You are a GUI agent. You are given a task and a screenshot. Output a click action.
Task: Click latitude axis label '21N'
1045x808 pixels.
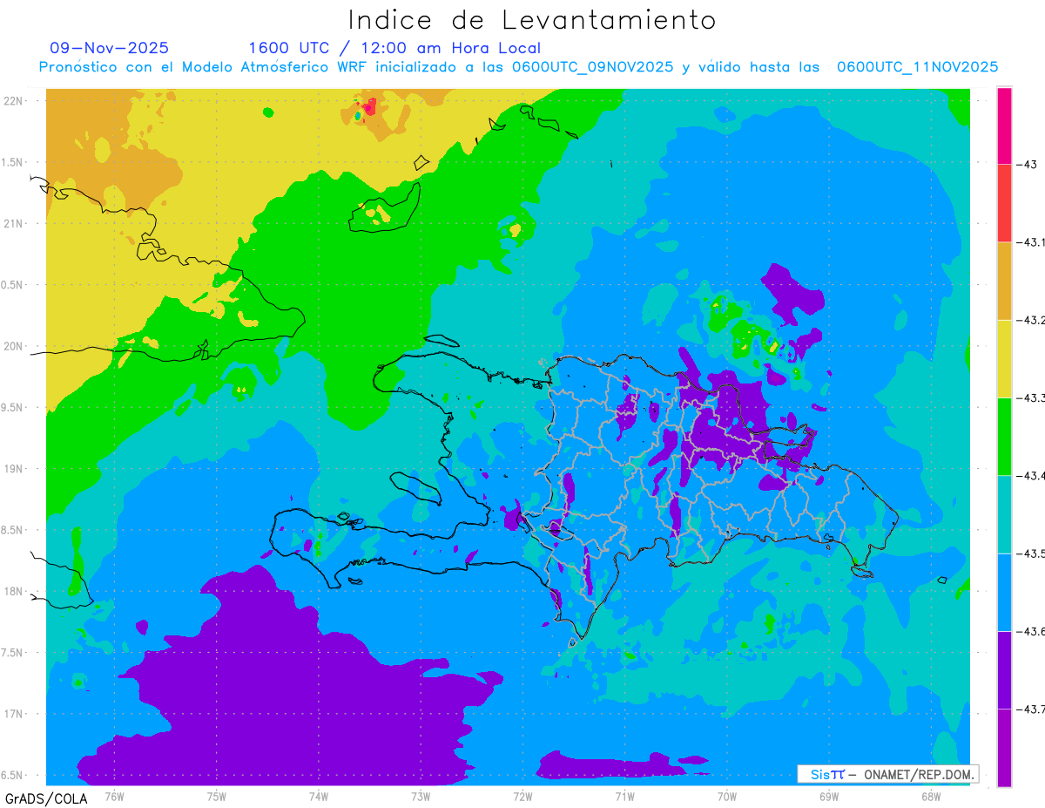(x=13, y=223)
